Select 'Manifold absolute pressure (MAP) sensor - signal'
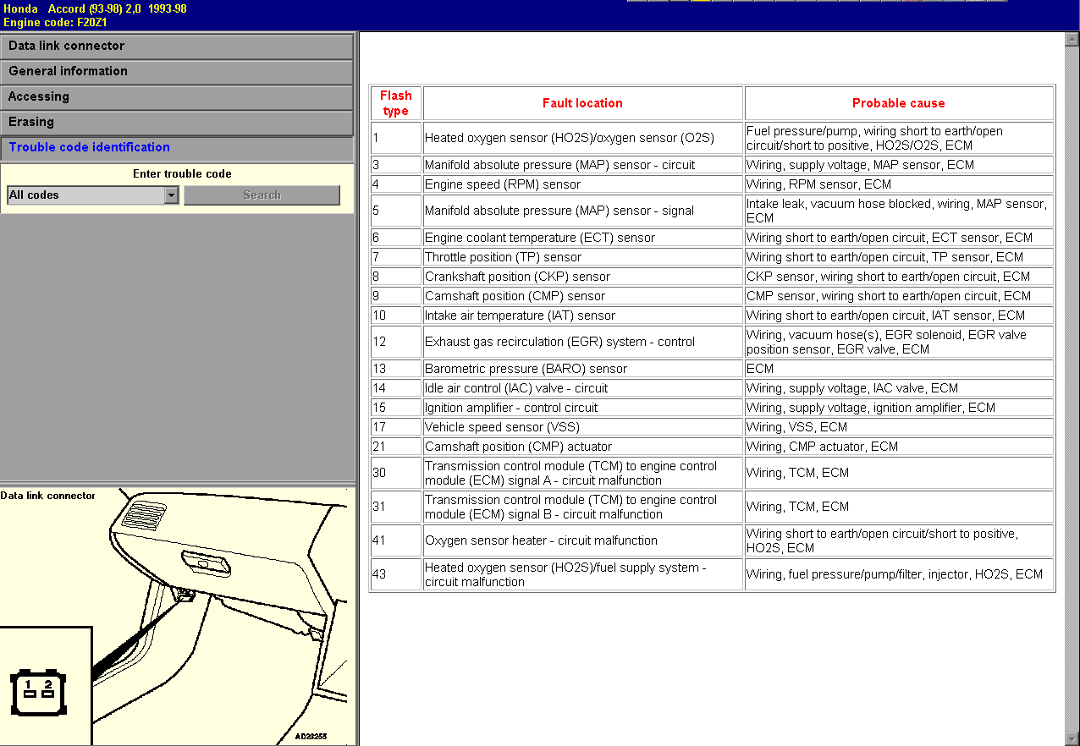 (x=559, y=211)
